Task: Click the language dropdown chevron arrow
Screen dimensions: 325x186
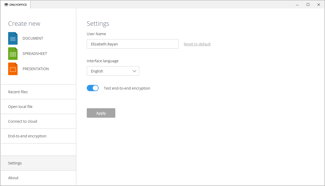Action: pyautogui.click(x=134, y=71)
